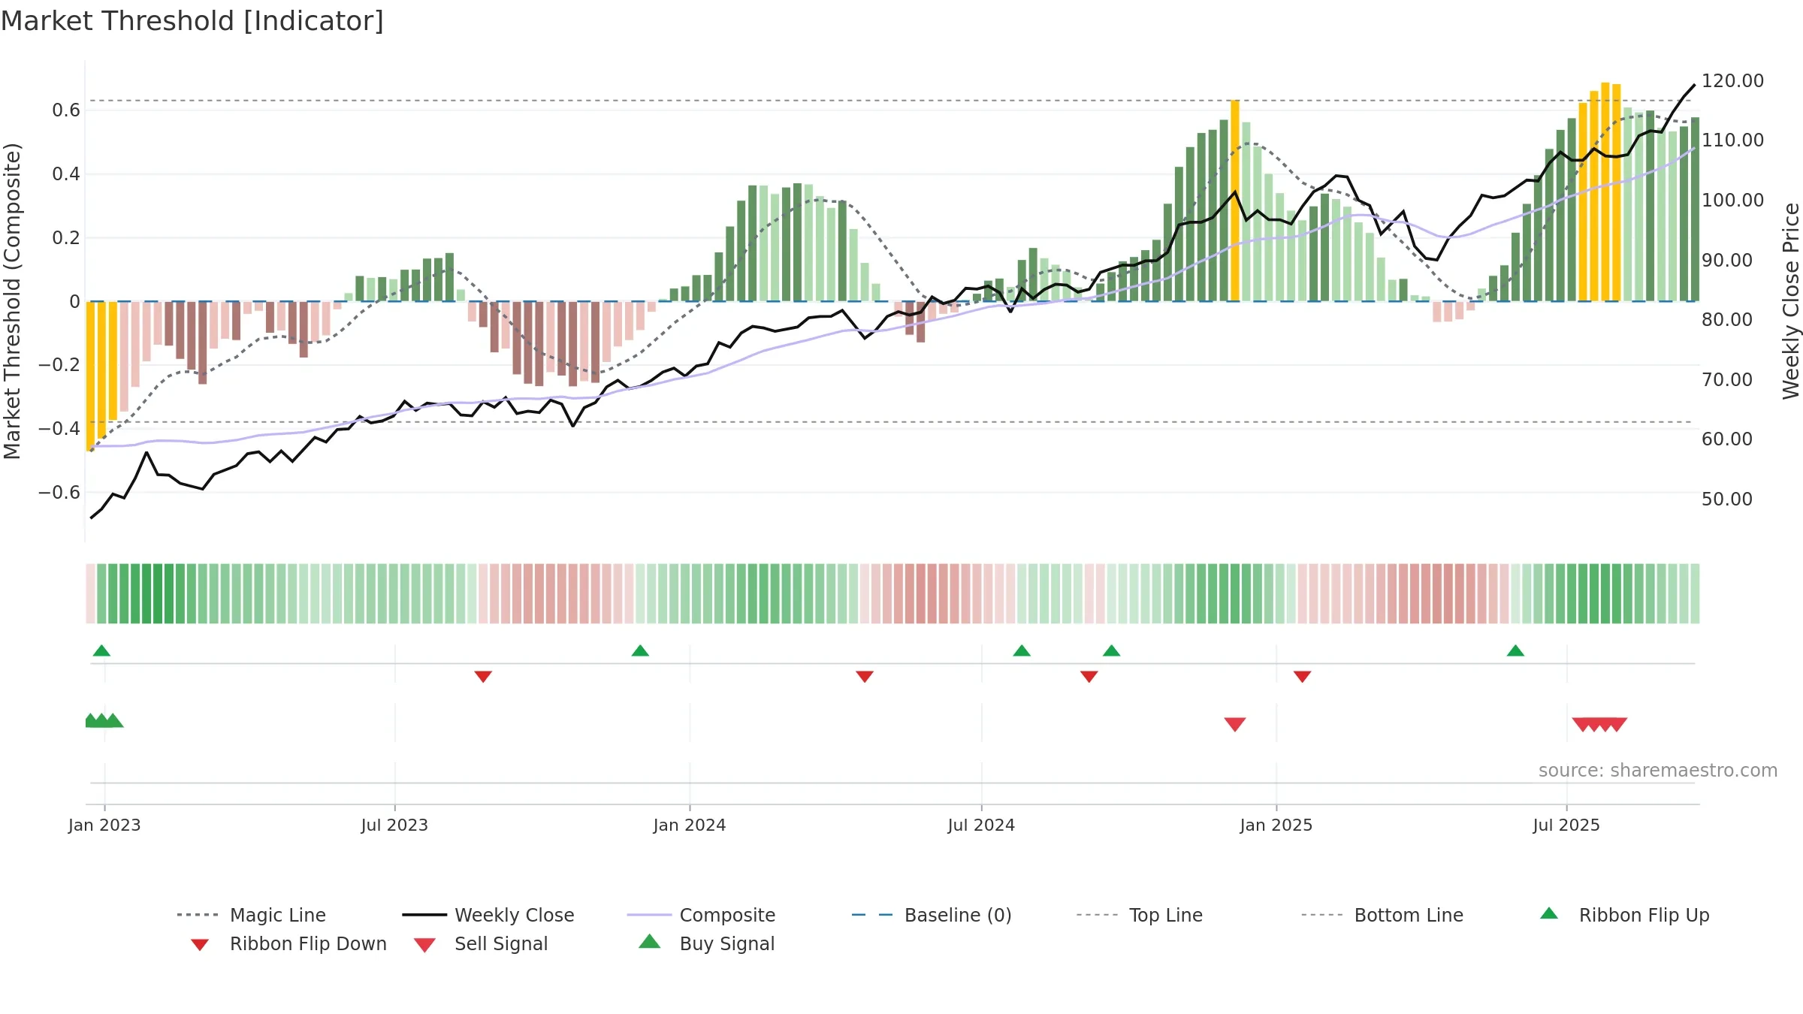The height and width of the screenshot is (1014, 1803).
Task: Click the ribbon flip down marker after Jan 2025
Action: point(1303,677)
